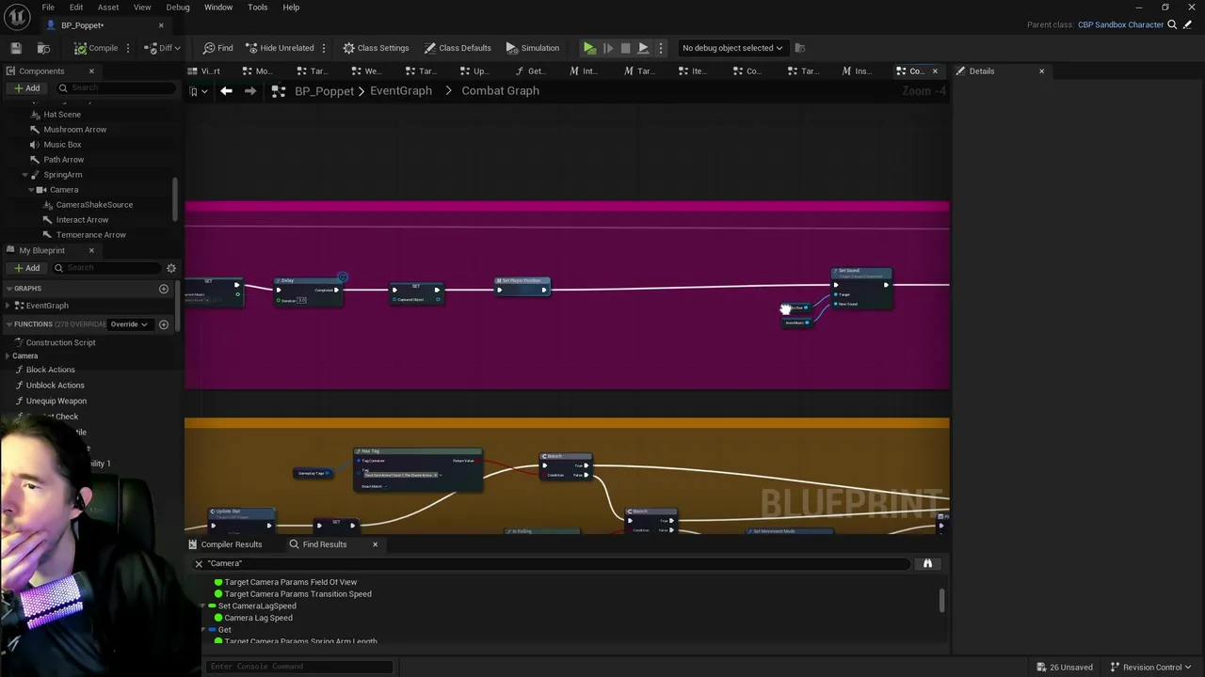Expand the Camera function category
Screen dimensions: 1205x677
pos(8,356)
